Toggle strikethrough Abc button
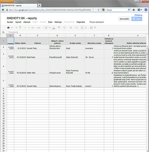 (50, 28)
